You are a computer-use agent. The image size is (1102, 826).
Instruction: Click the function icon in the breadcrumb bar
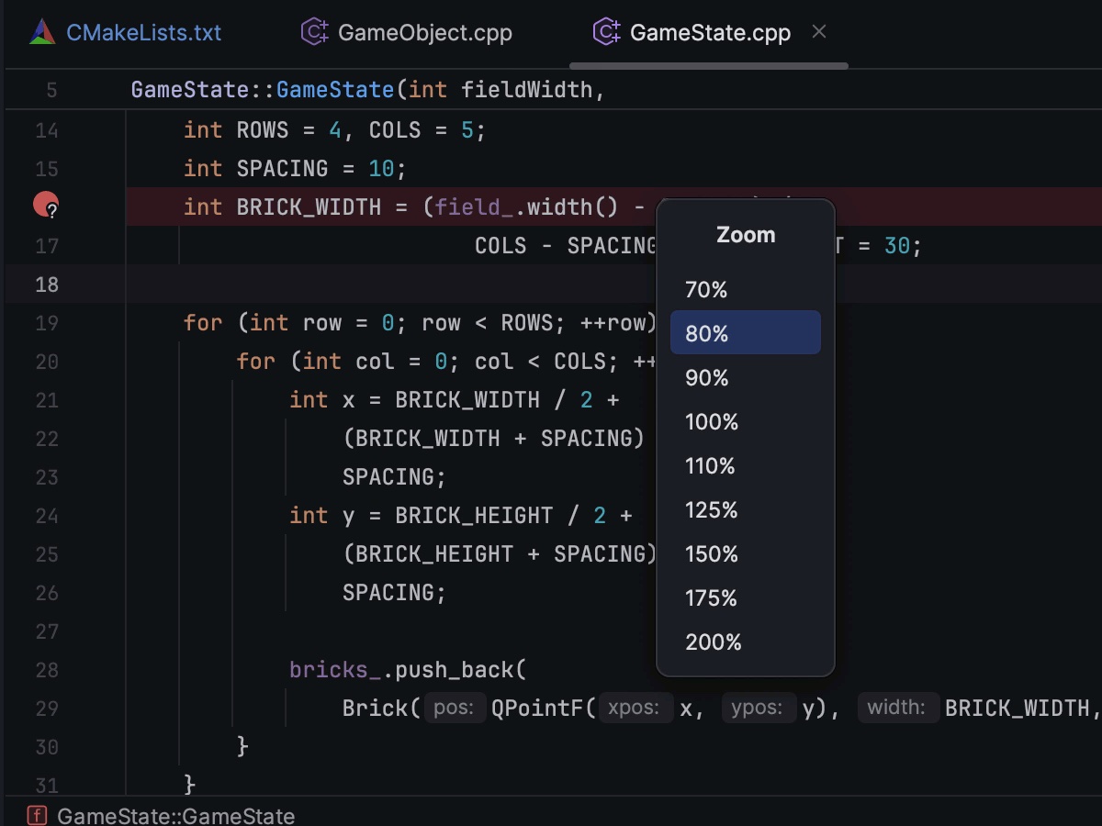tap(37, 815)
